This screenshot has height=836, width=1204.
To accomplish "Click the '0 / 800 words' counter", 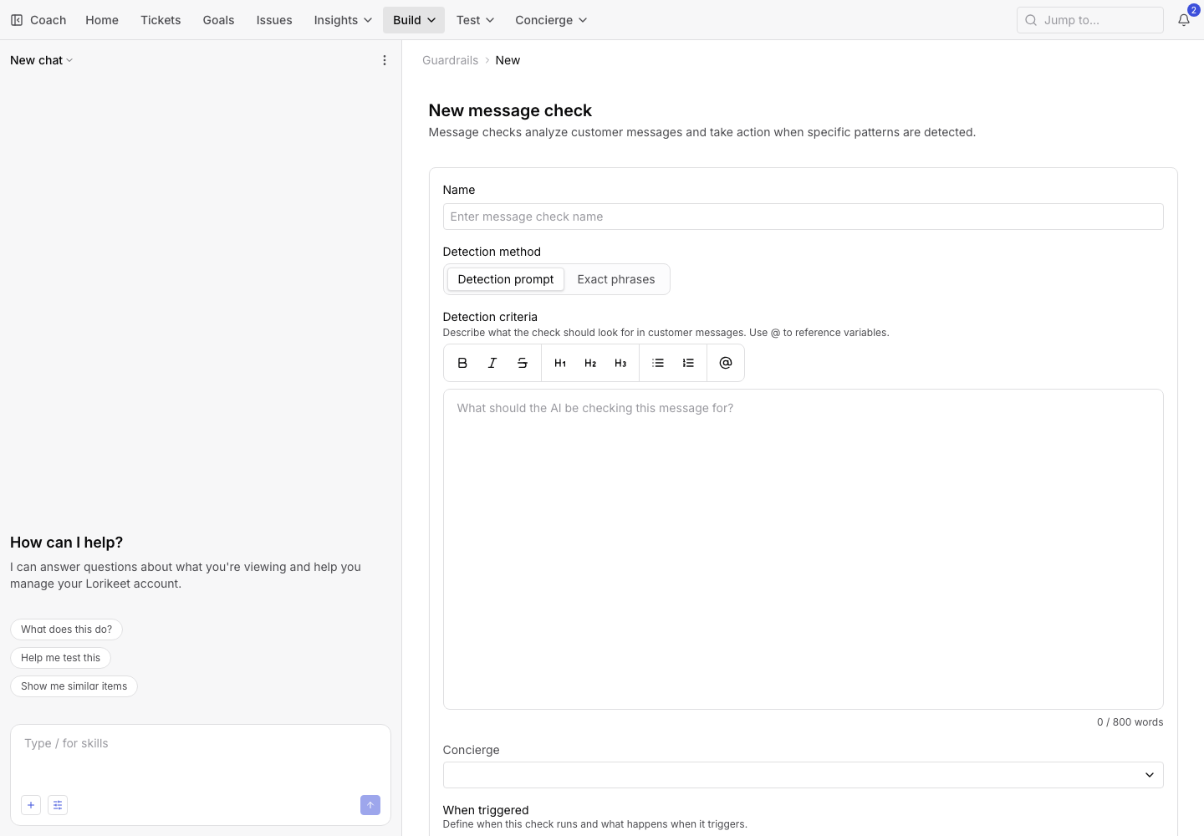I will (1130, 722).
